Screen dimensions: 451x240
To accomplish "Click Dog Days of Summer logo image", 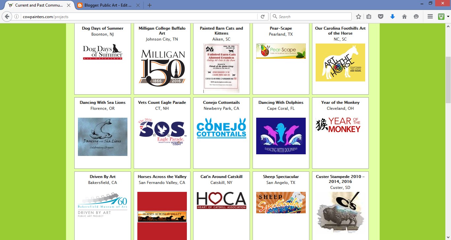I will 103,52.
